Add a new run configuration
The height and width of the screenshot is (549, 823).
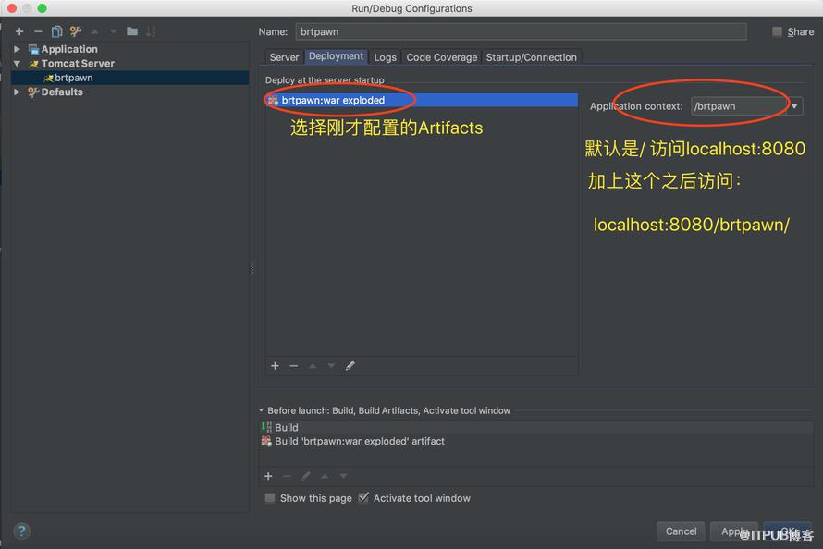[19, 31]
